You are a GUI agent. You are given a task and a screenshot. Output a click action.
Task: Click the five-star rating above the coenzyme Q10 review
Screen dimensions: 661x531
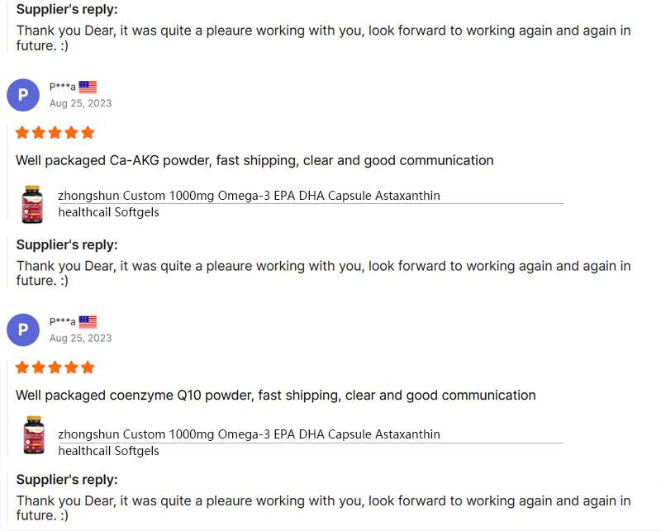55,367
